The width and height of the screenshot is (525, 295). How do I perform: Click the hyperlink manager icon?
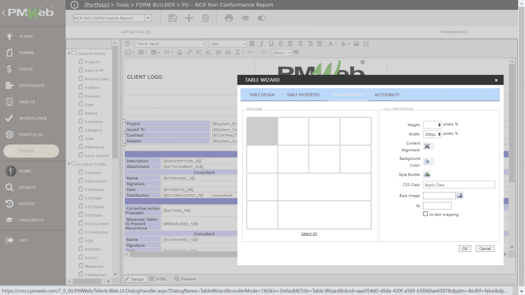189,53
